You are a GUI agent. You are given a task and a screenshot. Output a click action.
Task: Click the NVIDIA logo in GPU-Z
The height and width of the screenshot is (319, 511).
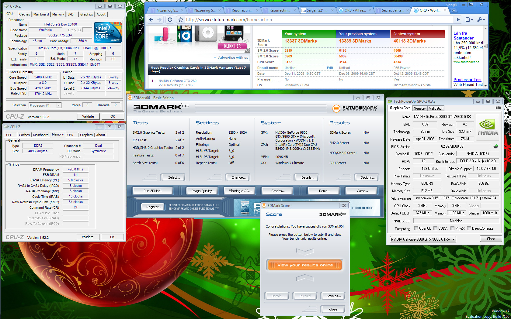pos(488,127)
